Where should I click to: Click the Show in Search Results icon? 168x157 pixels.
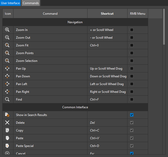coord(7,115)
